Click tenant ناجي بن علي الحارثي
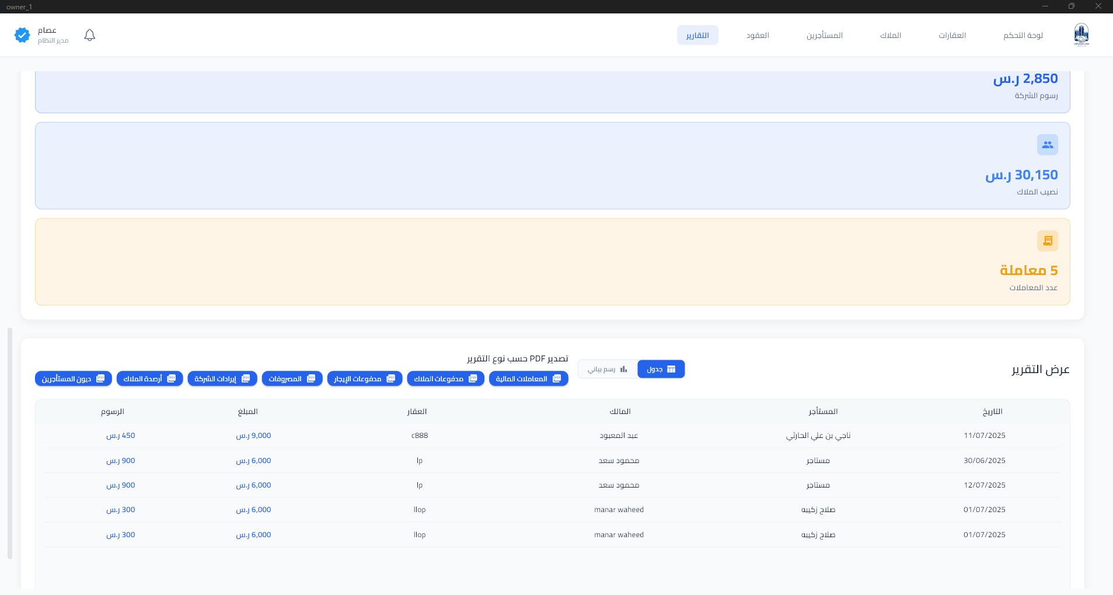 click(x=818, y=436)
